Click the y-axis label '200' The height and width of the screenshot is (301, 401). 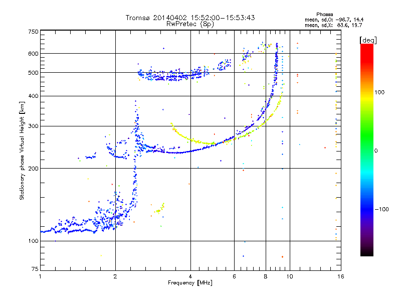pyautogui.click(x=33, y=169)
